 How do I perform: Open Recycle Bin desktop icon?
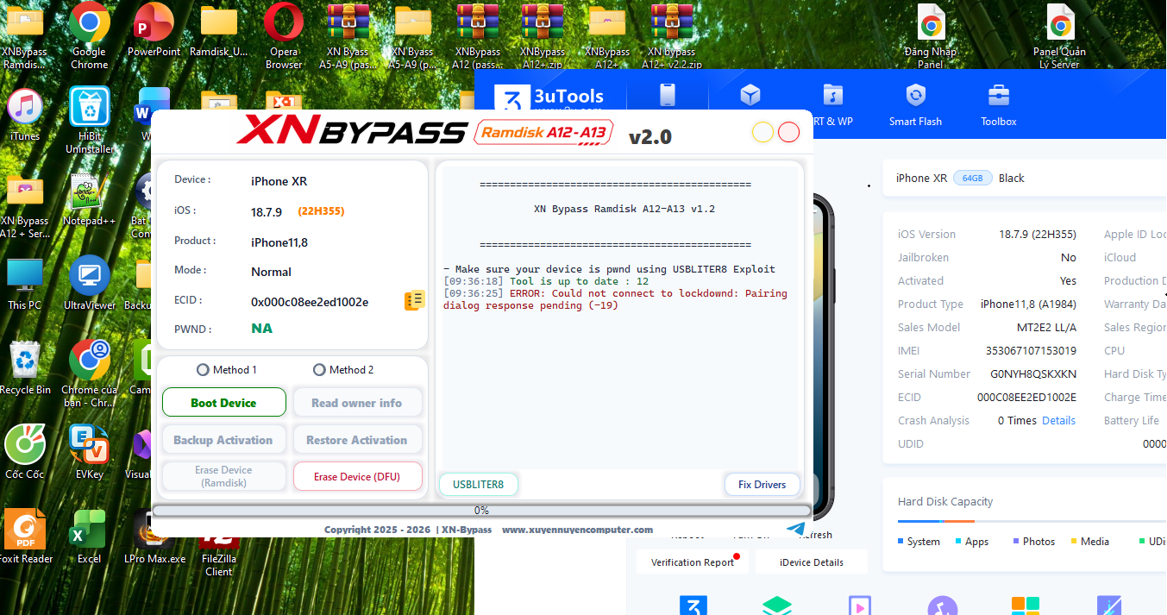(25, 368)
